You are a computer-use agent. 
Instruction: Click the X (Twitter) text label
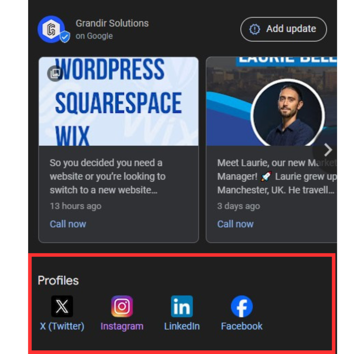62,326
